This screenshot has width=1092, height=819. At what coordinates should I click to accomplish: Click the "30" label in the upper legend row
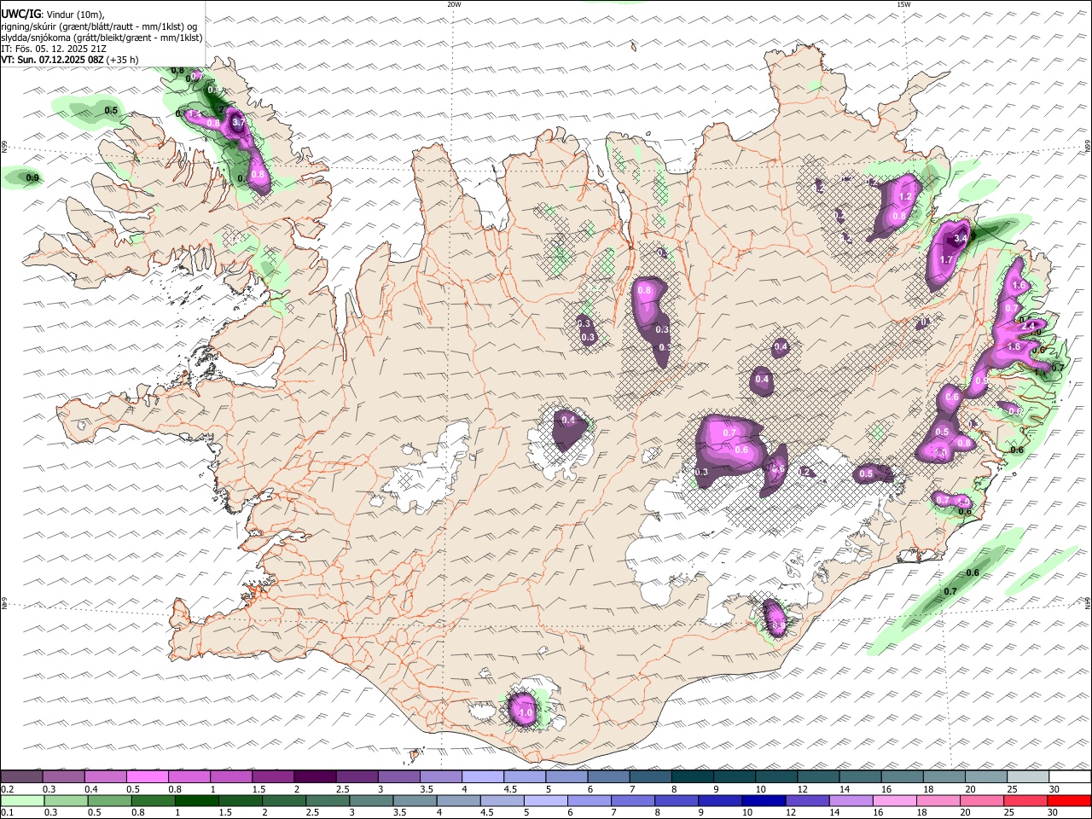(x=1054, y=789)
